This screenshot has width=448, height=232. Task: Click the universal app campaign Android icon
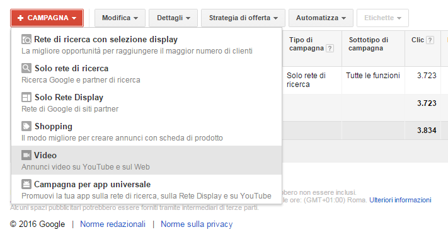click(x=26, y=184)
